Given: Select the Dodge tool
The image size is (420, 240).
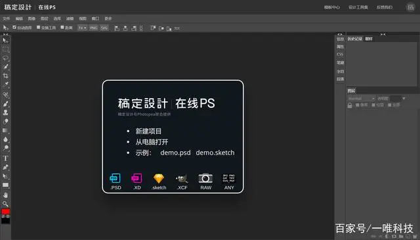Looking at the screenshot, I should point(5,148).
